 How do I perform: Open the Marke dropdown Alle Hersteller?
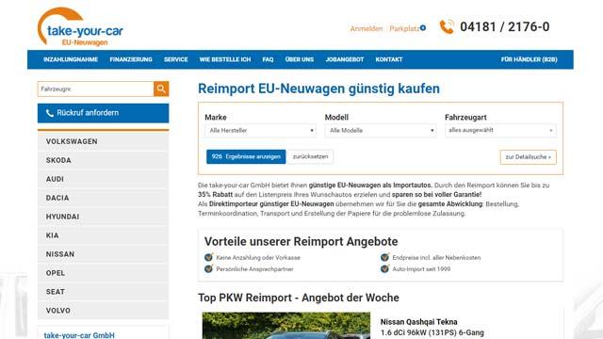[260, 131]
